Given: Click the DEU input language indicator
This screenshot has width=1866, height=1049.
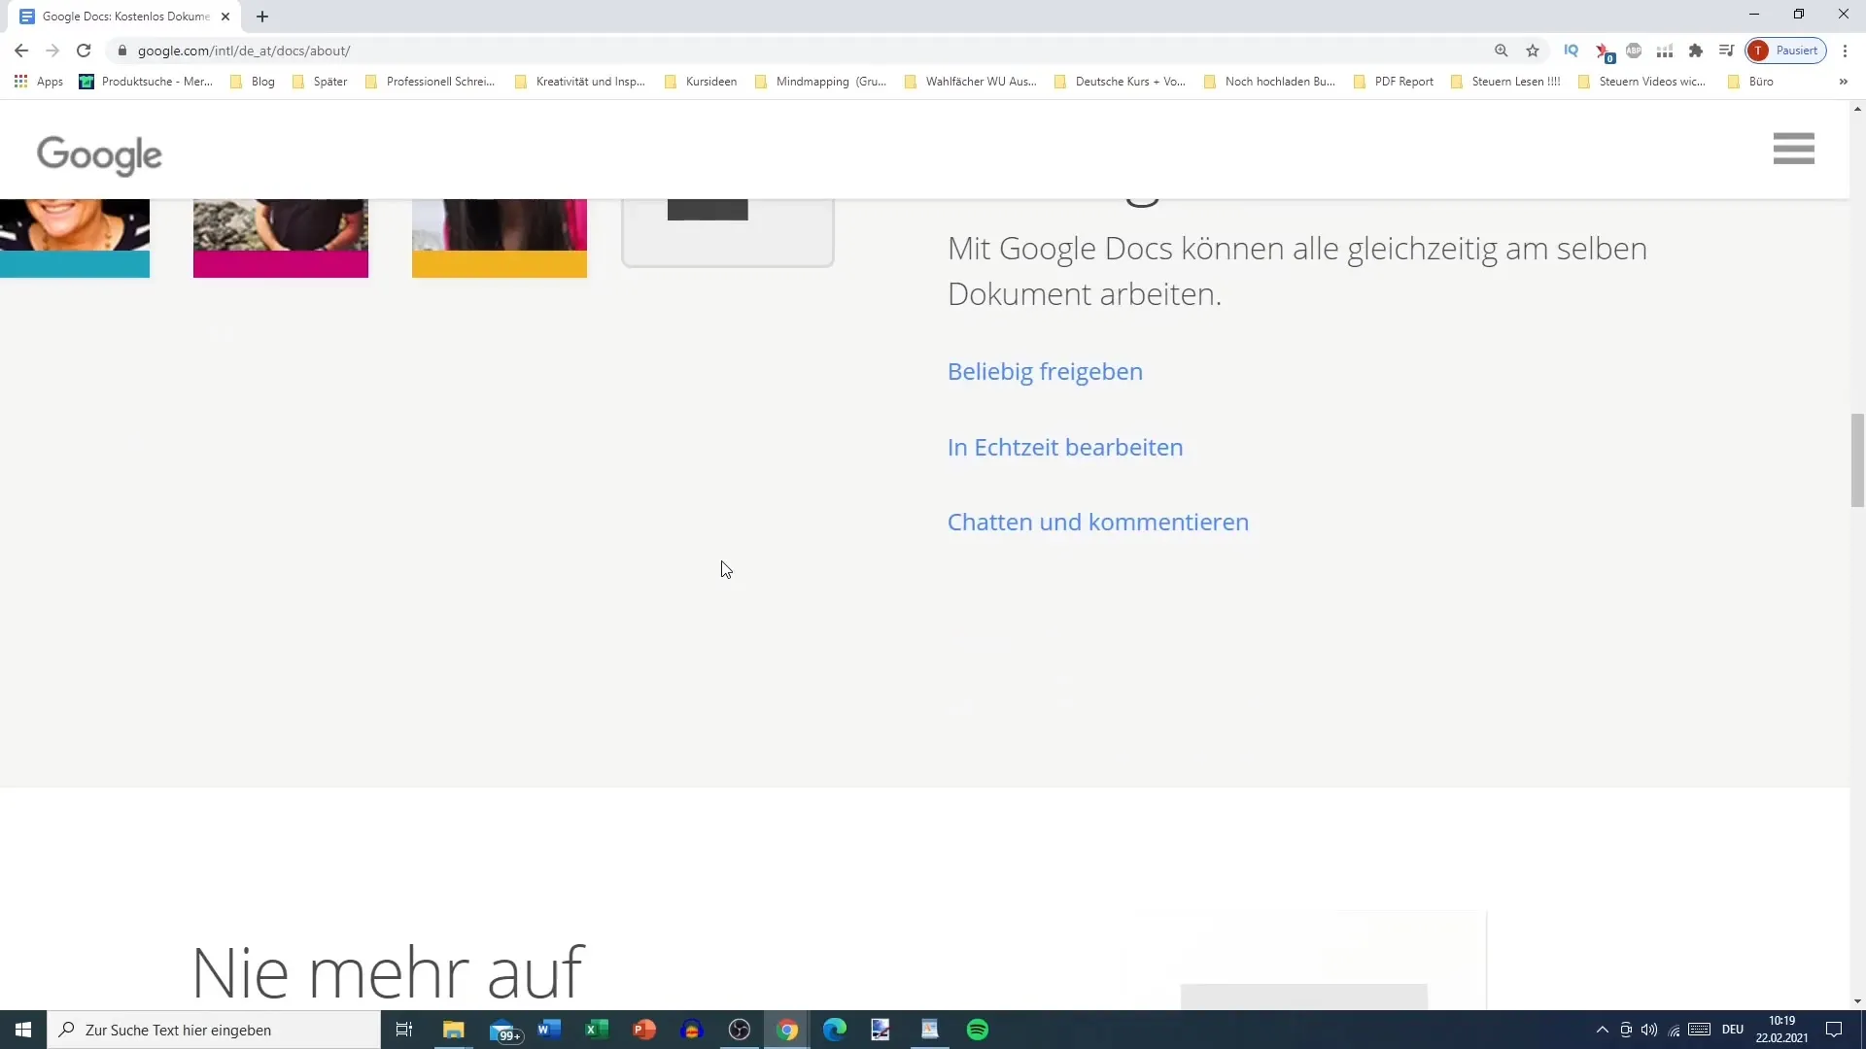Looking at the screenshot, I should coord(1732,1030).
